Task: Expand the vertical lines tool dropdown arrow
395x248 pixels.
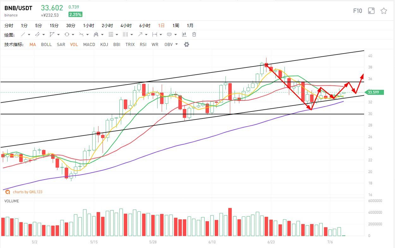Action: pyautogui.click(x=132, y=35)
